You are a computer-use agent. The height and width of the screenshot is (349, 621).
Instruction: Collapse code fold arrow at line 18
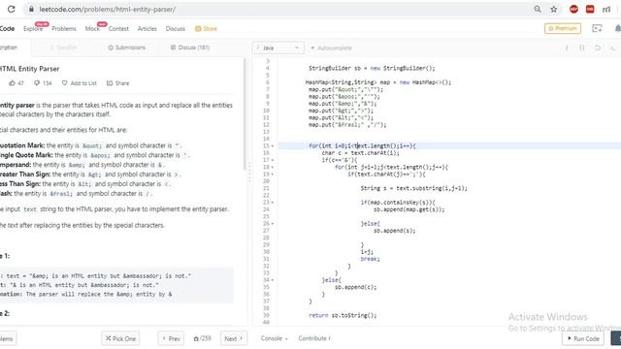(273, 168)
